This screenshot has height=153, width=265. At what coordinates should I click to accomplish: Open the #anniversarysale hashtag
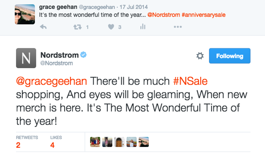[x=204, y=15]
